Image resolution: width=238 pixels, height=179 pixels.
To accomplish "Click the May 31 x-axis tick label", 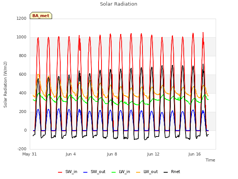I will click(29, 154).
